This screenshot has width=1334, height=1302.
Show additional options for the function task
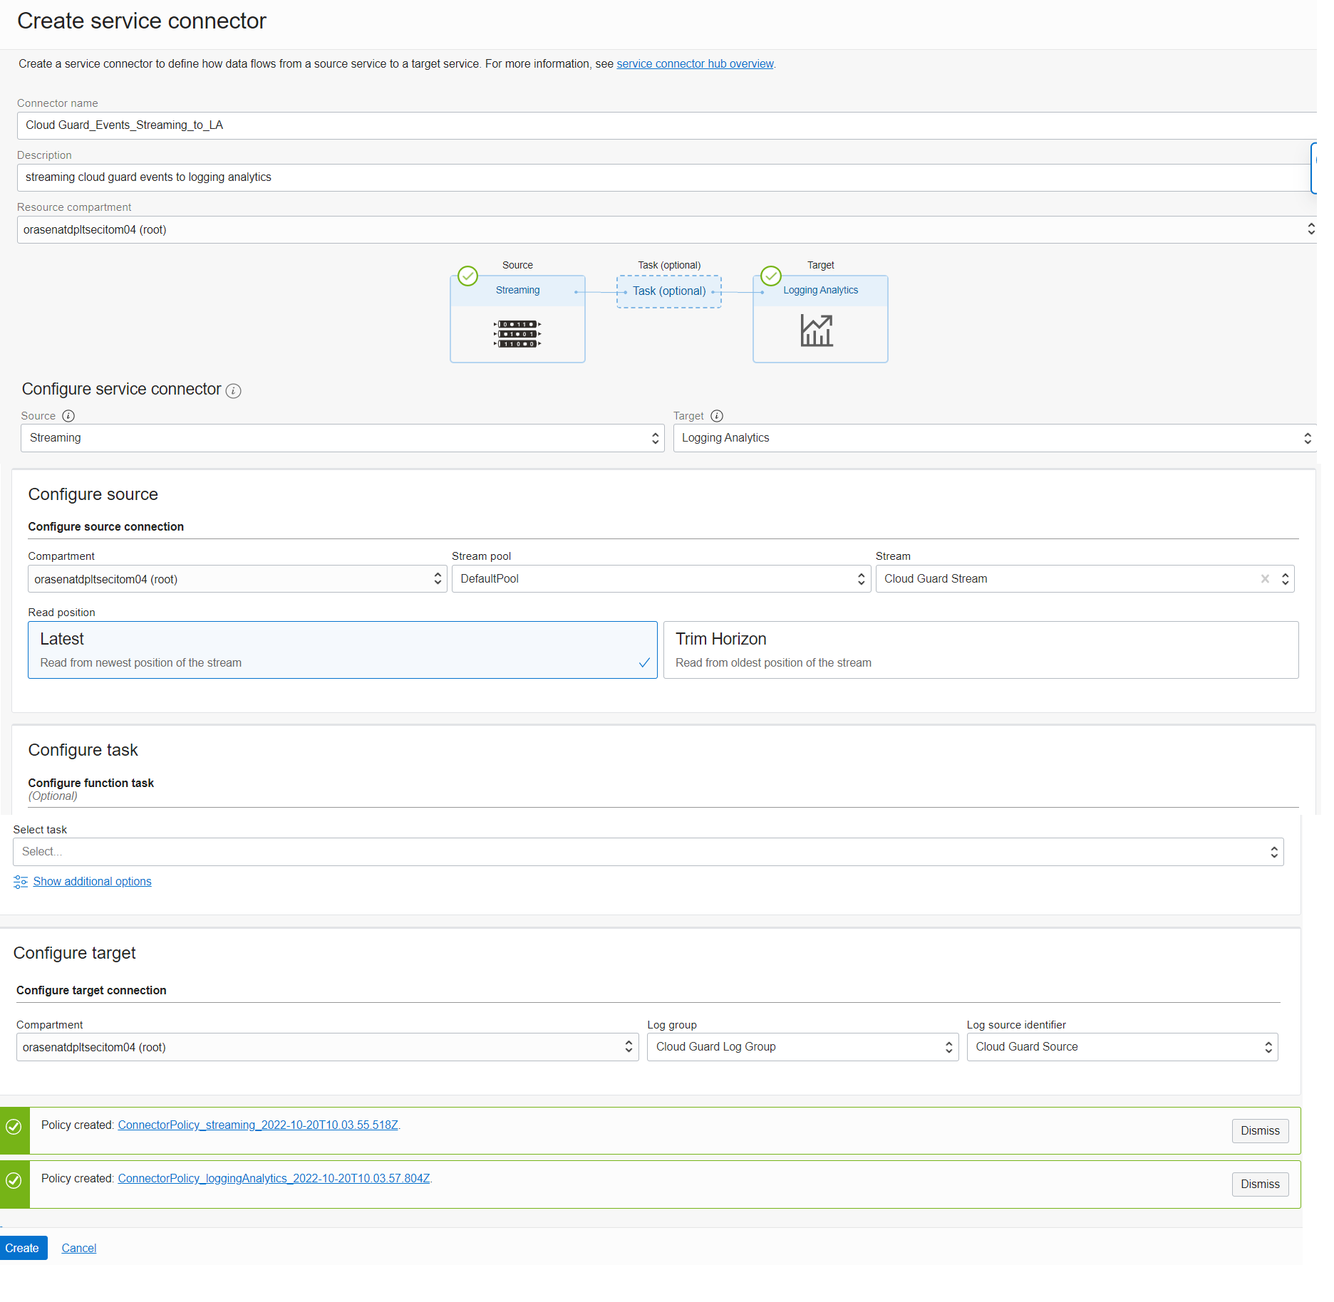pos(92,881)
